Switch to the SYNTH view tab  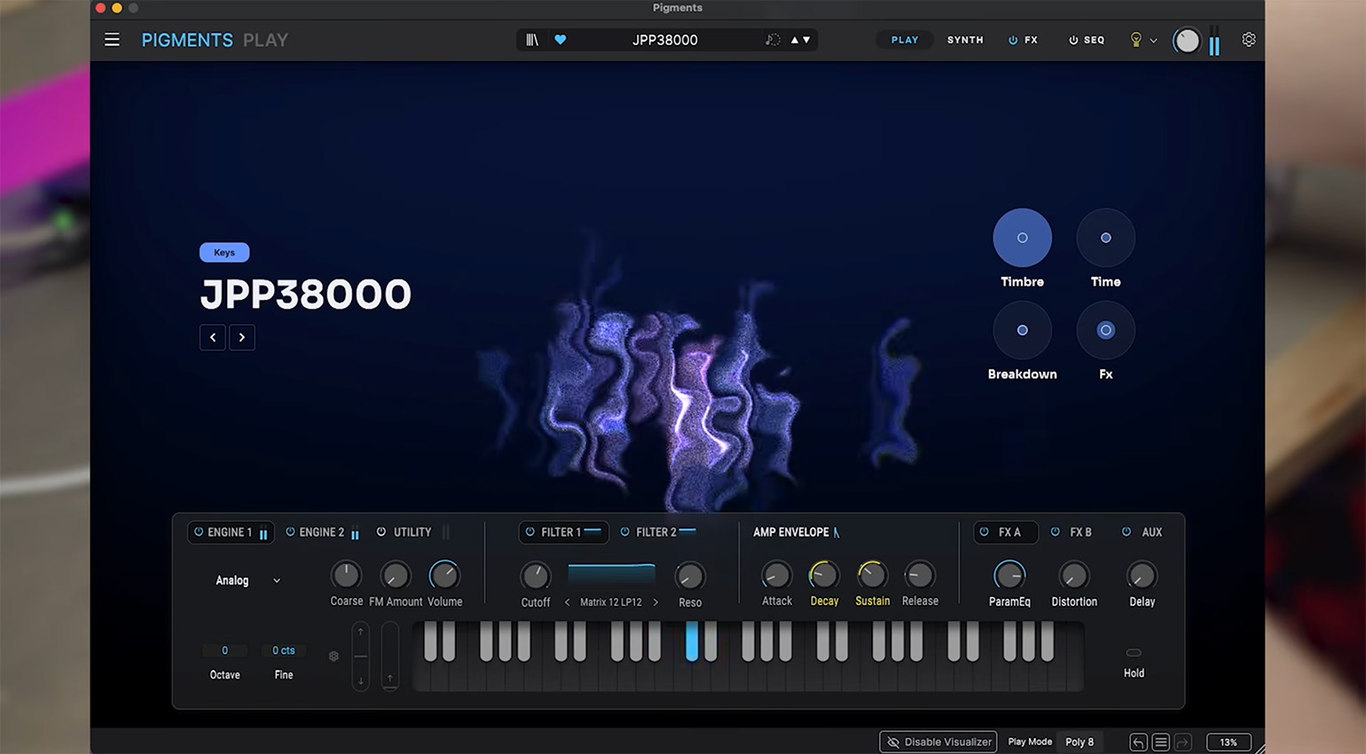965,40
